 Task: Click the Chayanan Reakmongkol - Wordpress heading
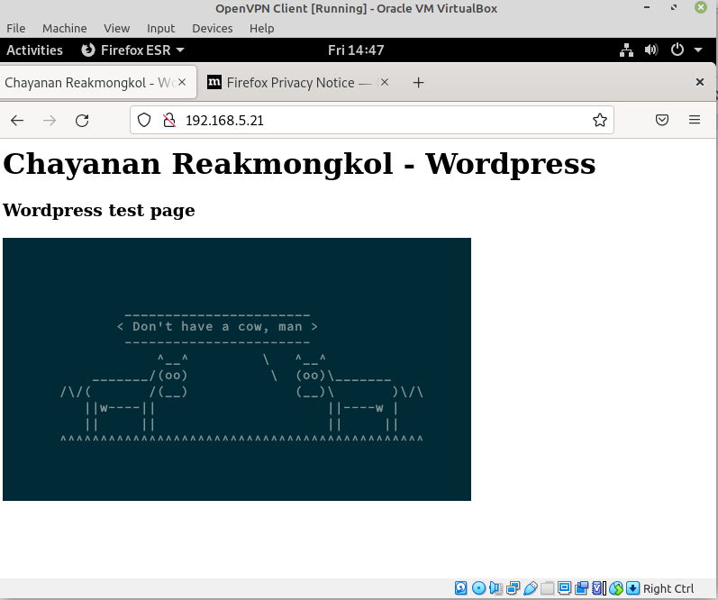coord(299,163)
